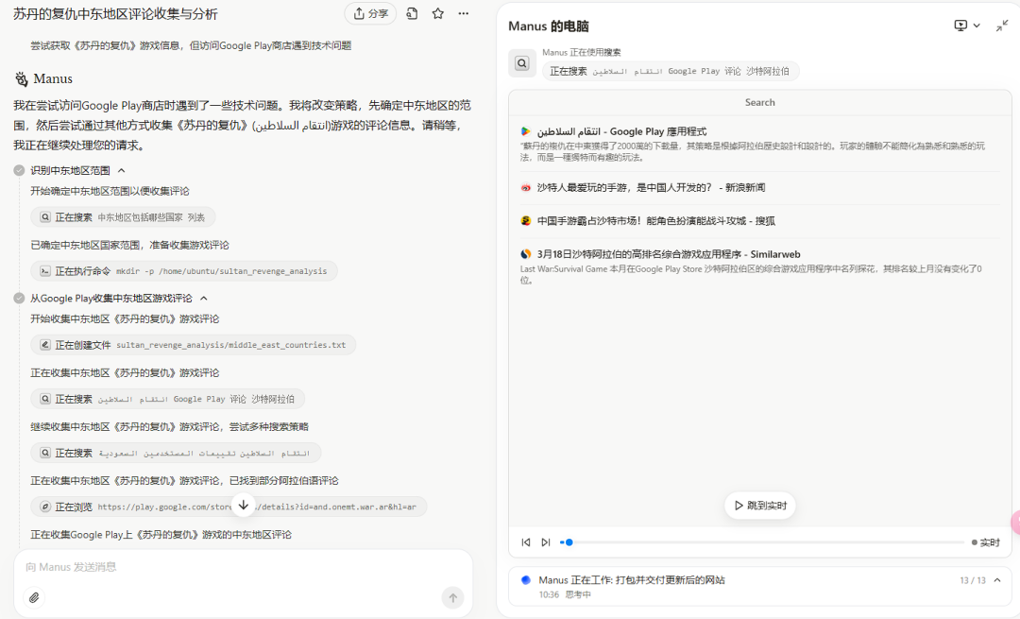
Task: Click the Search header label in browser view
Action: click(759, 102)
